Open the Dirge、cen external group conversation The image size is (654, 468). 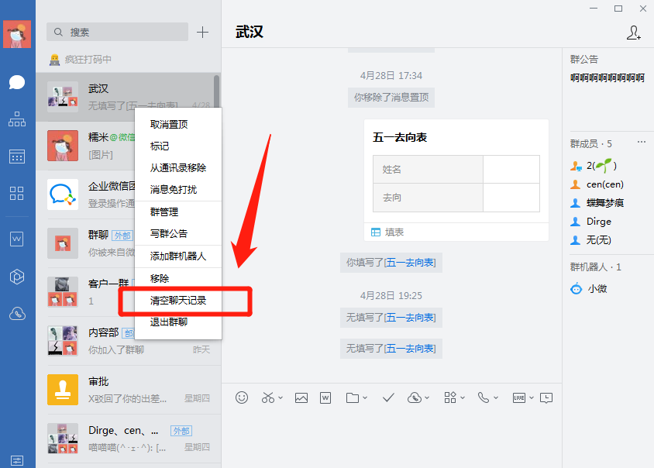point(129,439)
